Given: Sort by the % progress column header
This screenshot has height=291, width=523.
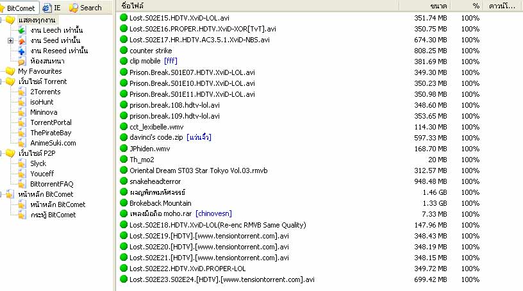Looking at the screenshot, I should point(467,6).
